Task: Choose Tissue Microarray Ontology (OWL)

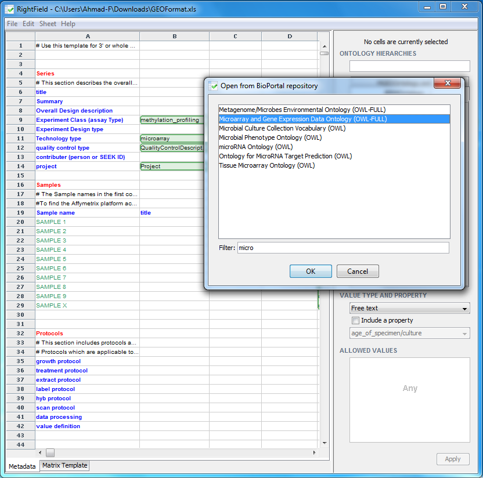Action: click(x=266, y=165)
